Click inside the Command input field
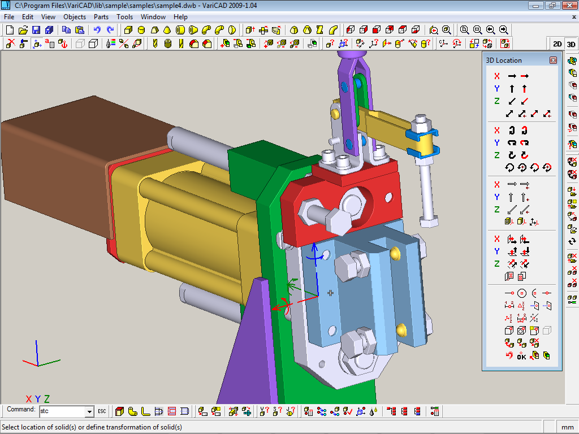 pyautogui.click(x=61, y=411)
